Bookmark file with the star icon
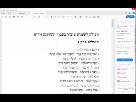The width and height of the screenshot is (136, 102). point(6,17)
